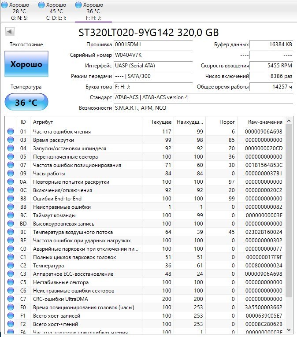The image size is (297, 337).
Task: Click status icon of attribute 03 Время раскрутки
Action: coord(11,140)
